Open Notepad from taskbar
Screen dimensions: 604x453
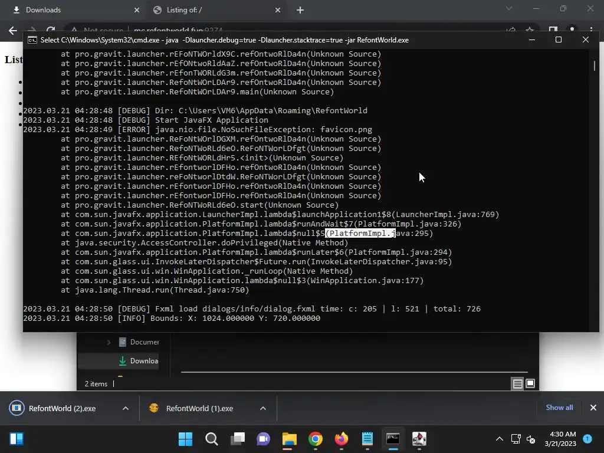coord(367,439)
